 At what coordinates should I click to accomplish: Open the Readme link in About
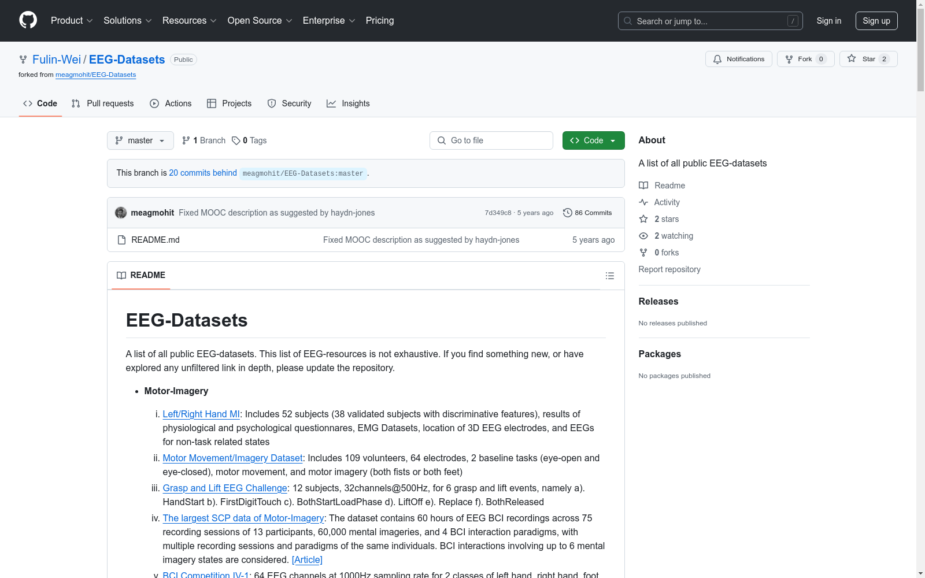coord(662,186)
